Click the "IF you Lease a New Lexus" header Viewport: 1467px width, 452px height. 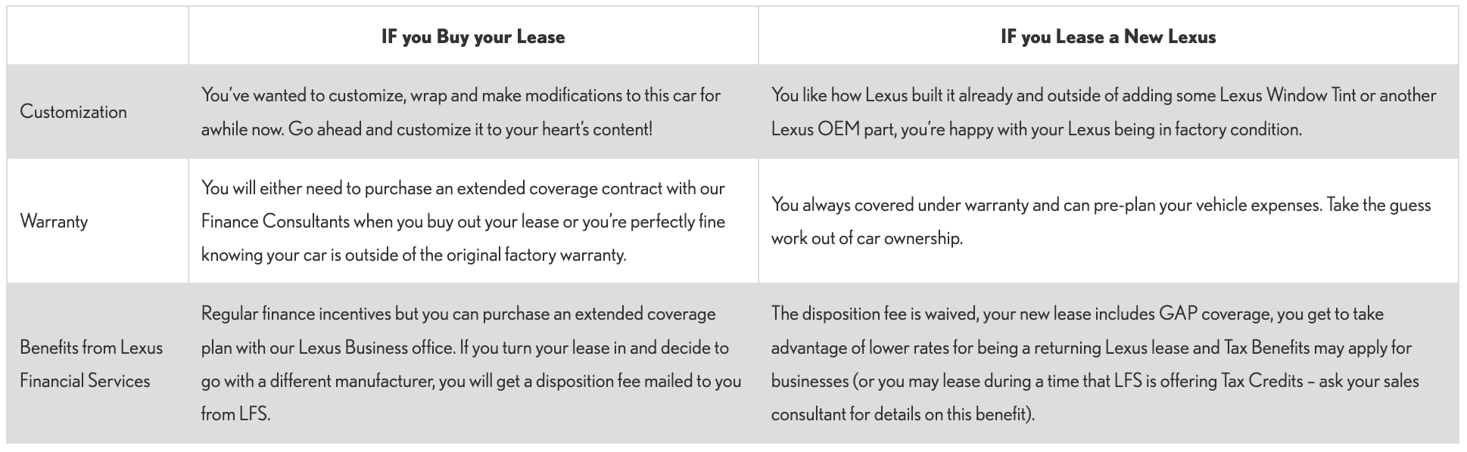tap(1107, 37)
